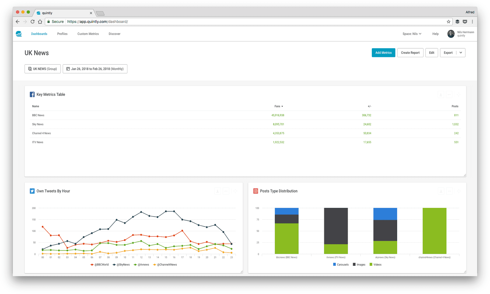Open more options for Posts Type Distribution
The height and width of the screenshot is (294, 490).
click(449, 191)
